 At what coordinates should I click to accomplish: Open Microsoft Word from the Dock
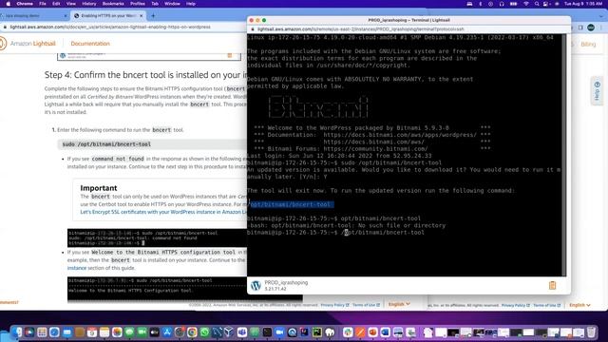coord(385,332)
